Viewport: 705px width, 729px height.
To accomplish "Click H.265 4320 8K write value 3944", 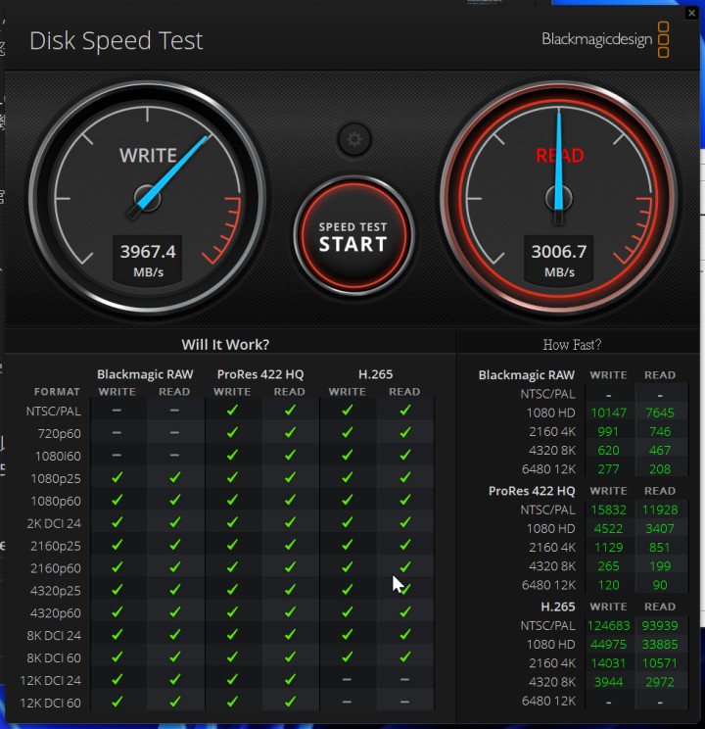I will (x=608, y=682).
